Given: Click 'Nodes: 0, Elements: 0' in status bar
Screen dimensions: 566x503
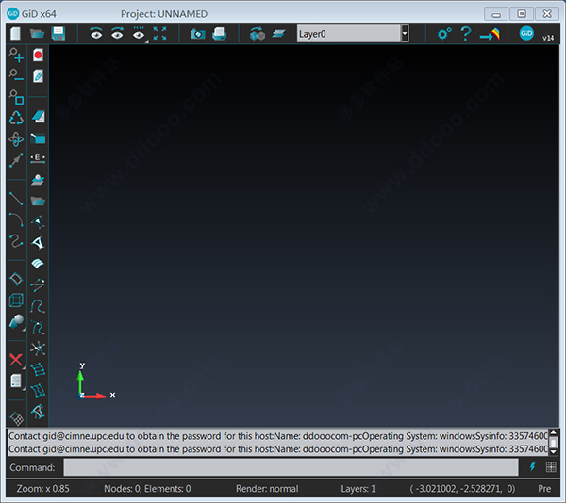Looking at the screenshot, I should click(x=147, y=489).
